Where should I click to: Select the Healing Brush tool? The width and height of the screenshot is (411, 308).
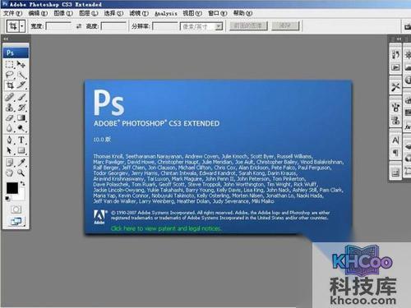[x=10, y=97]
